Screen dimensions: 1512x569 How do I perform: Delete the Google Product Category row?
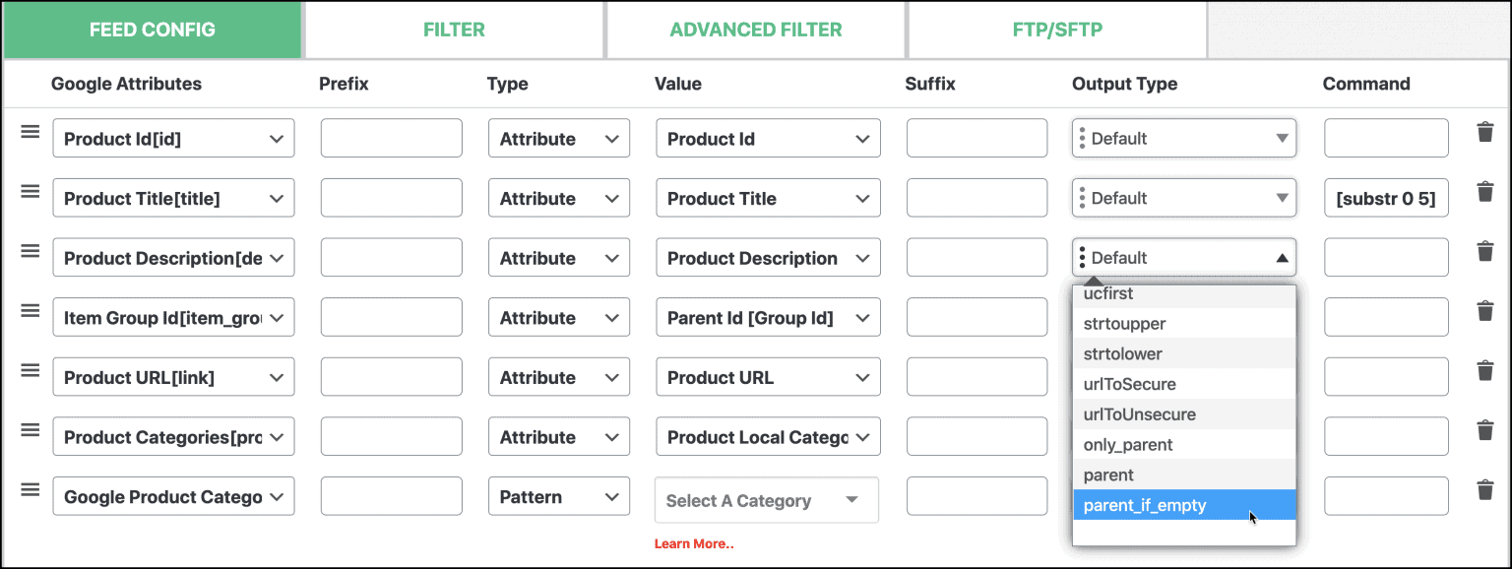(1485, 490)
